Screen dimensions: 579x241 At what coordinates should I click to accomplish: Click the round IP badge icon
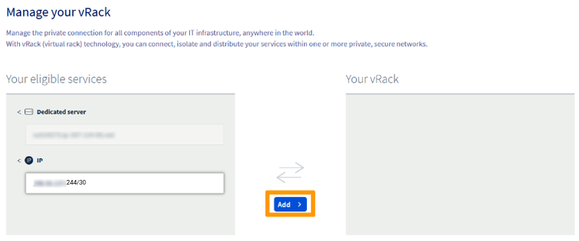(29, 160)
